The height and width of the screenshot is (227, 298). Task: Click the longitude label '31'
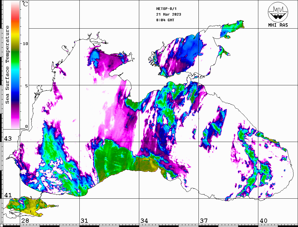(x=84, y=220)
